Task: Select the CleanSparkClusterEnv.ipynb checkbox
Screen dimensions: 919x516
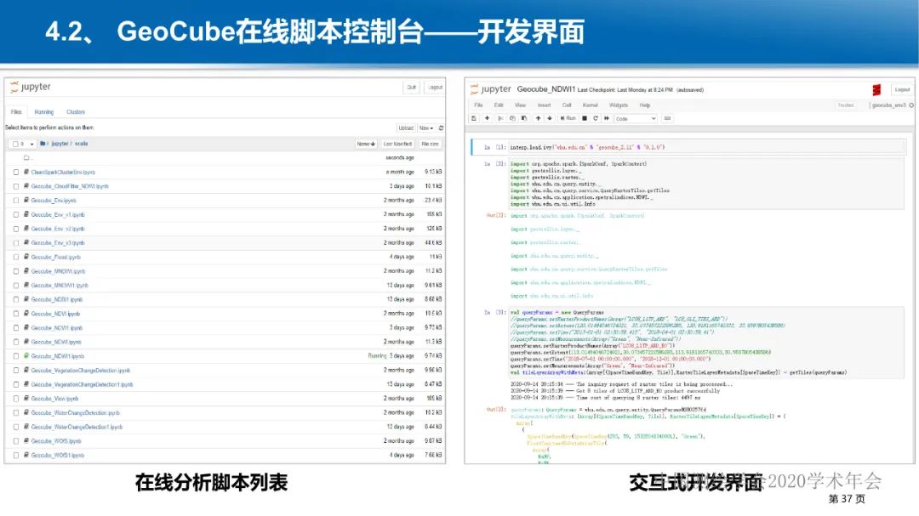Action: coord(14,172)
